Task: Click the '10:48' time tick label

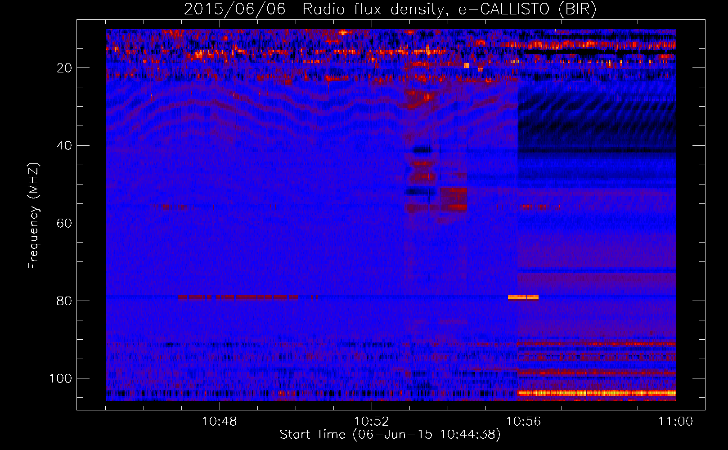Action: coord(220,422)
